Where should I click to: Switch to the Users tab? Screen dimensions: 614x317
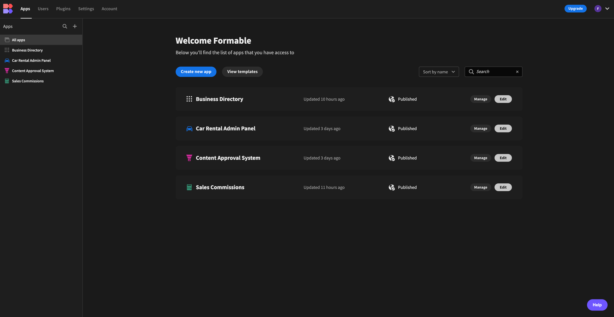tap(43, 9)
